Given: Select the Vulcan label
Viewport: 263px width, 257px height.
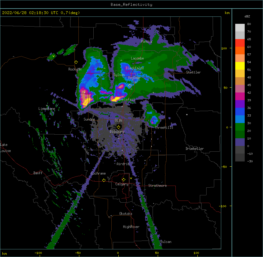Looking at the screenshot, I should 166,242.
